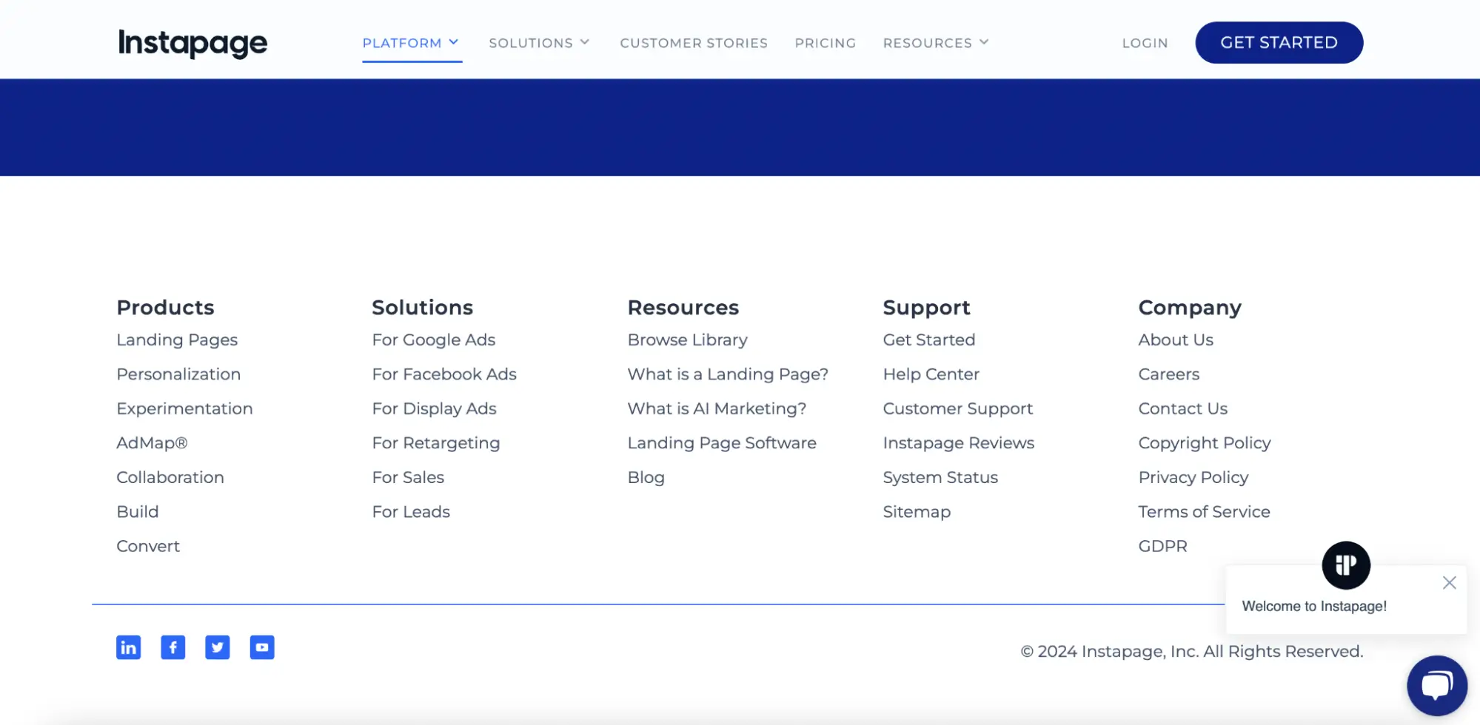Click Contact Us link
This screenshot has width=1480, height=725.
1182,408
